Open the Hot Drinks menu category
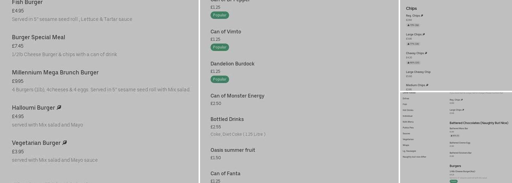This screenshot has height=183, width=512. (408, 110)
